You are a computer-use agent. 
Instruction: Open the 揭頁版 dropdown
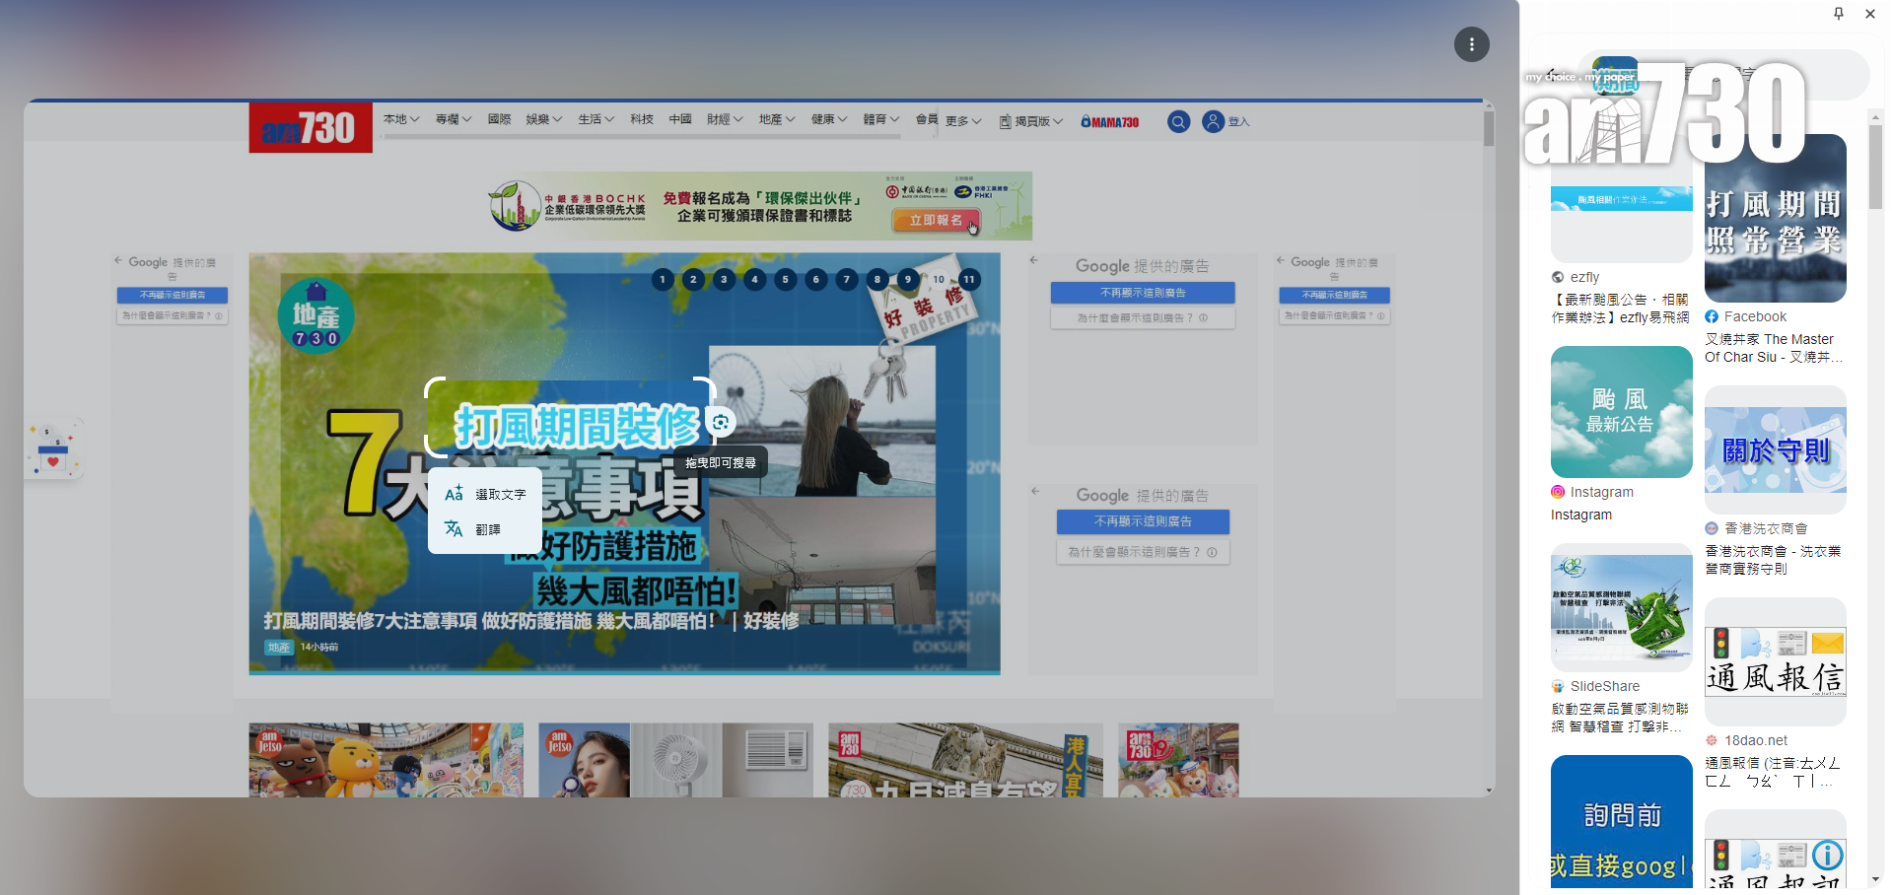1030,122
